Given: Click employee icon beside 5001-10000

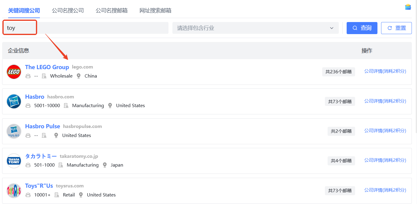Looking at the screenshot, I should (28, 106).
